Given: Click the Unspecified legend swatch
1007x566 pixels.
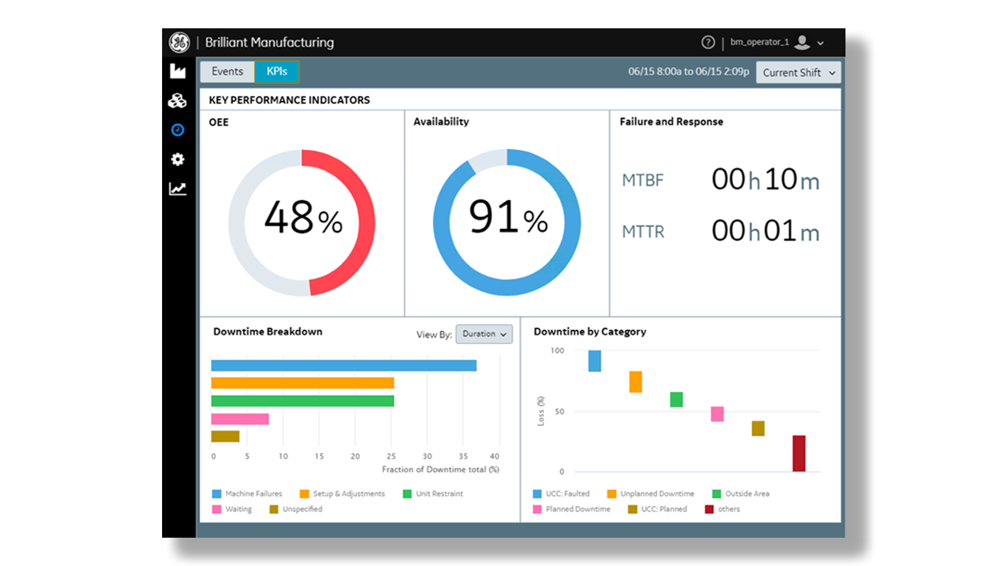Looking at the screenshot, I should point(274,509).
